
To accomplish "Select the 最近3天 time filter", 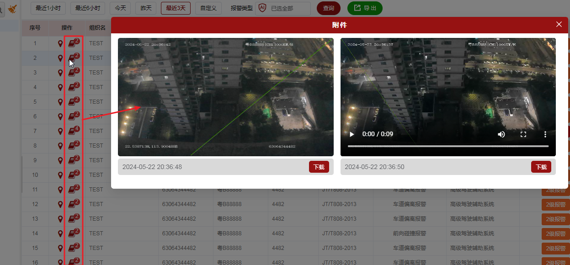I will coord(176,8).
